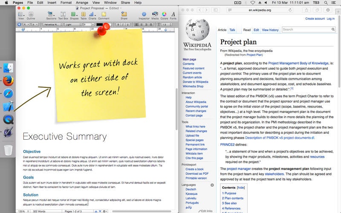Screen dimensions: 341x213
Task: Open language settings gear in Wikipedia sidebar
Action: point(212,185)
